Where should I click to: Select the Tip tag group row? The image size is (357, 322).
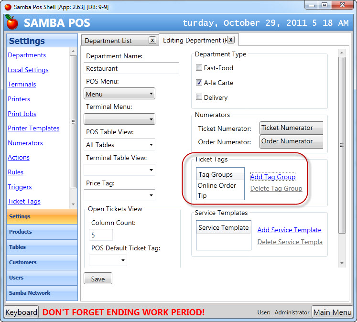(220, 195)
